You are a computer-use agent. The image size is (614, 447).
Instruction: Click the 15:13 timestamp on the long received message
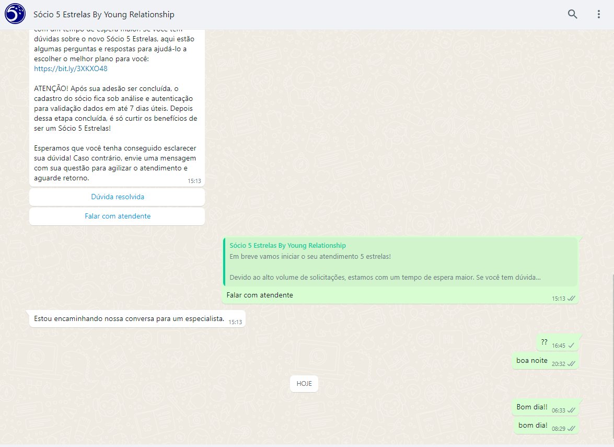[194, 181]
